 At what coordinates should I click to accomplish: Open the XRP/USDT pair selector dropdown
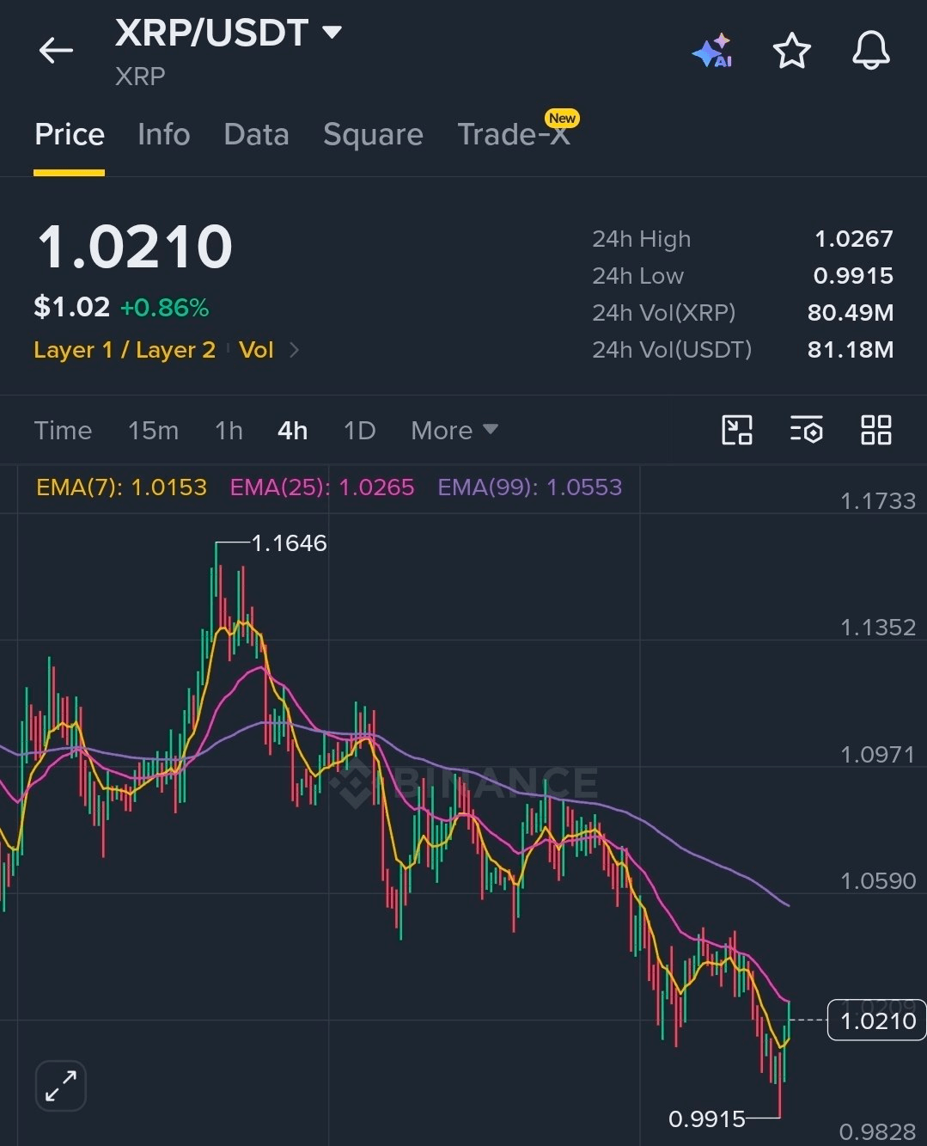[229, 34]
